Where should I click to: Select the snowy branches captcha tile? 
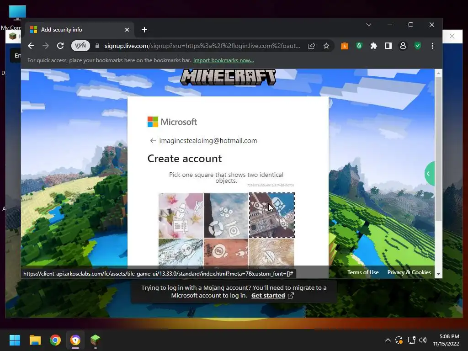click(181, 252)
